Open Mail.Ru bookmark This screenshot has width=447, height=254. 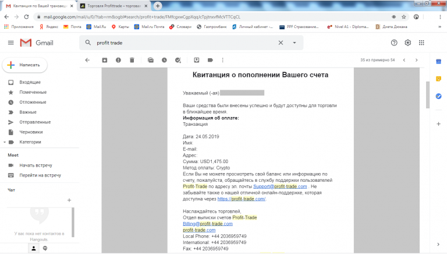coord(96,27)
